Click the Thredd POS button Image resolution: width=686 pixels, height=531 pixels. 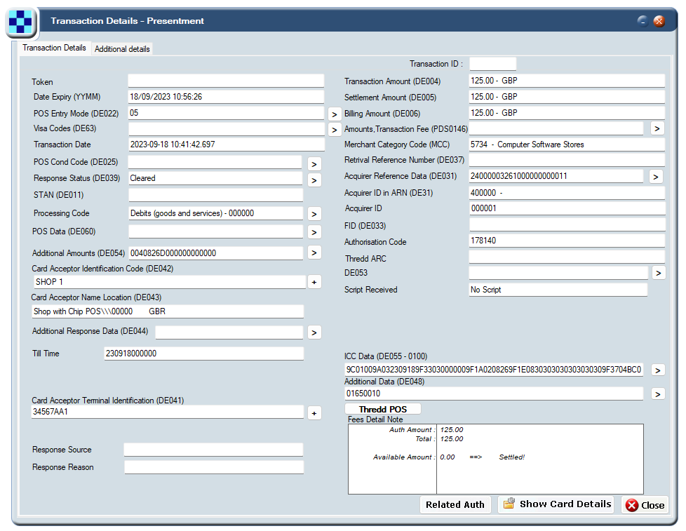pyautogui.click(x=383, y=409)
